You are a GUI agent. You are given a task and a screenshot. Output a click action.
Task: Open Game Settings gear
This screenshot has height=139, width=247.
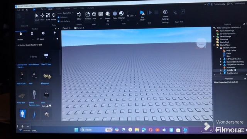(x=165, y=12)
